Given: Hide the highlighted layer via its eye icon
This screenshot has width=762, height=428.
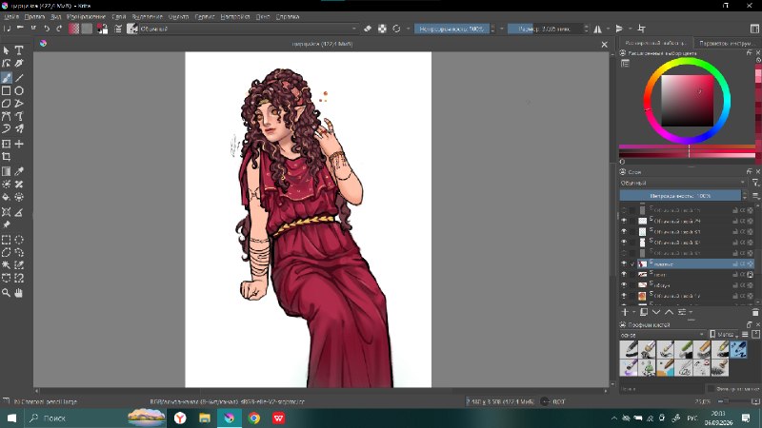Looking at the screenshot, I should [x=624, y=264].
